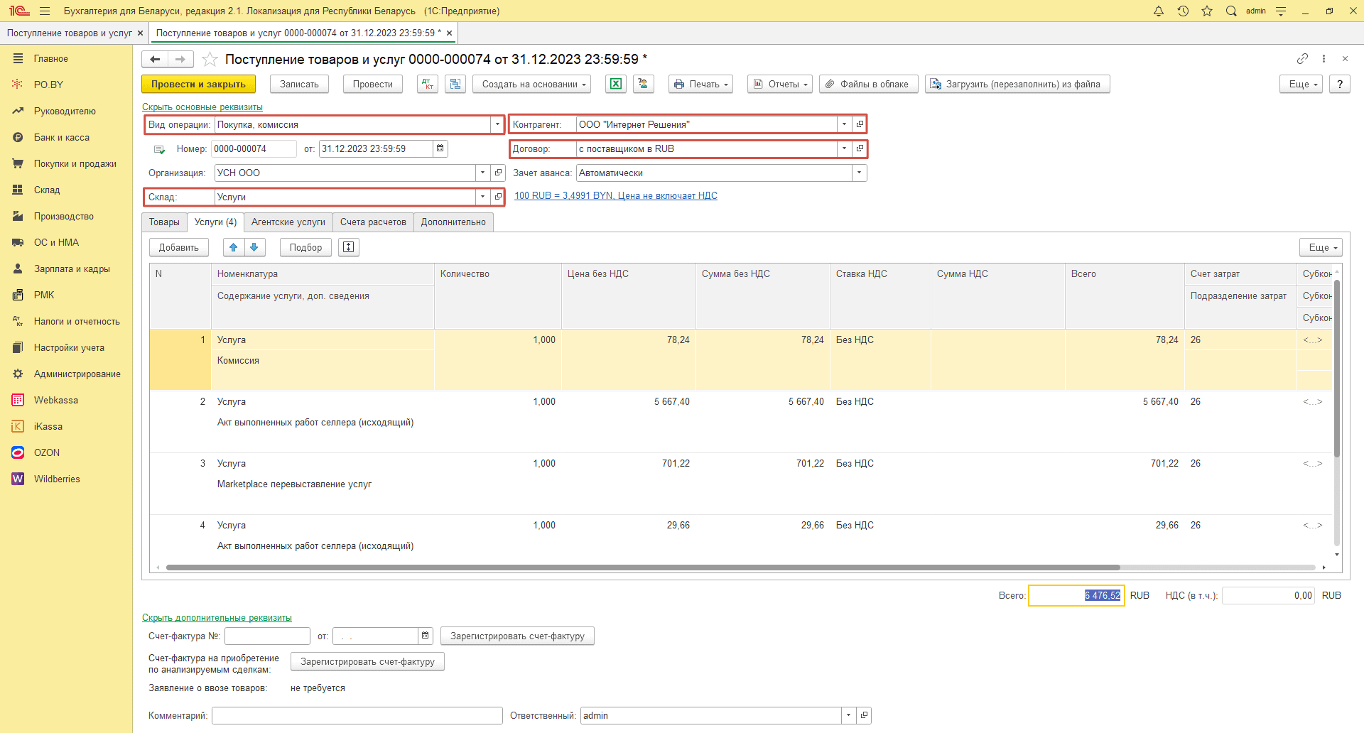
Task: Expand Вид операции dropdown
Action: 497,125
